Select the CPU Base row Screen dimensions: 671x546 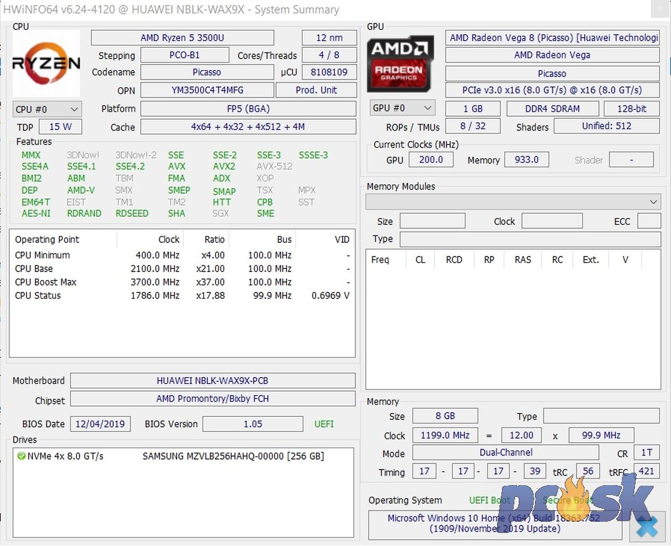(182, 269)
